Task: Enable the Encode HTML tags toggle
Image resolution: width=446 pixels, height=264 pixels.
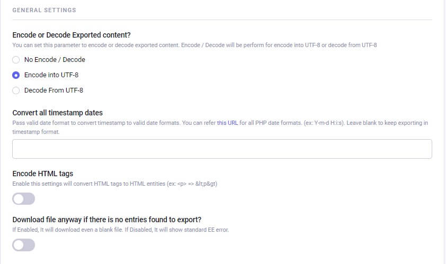Action: click(24, 199)
